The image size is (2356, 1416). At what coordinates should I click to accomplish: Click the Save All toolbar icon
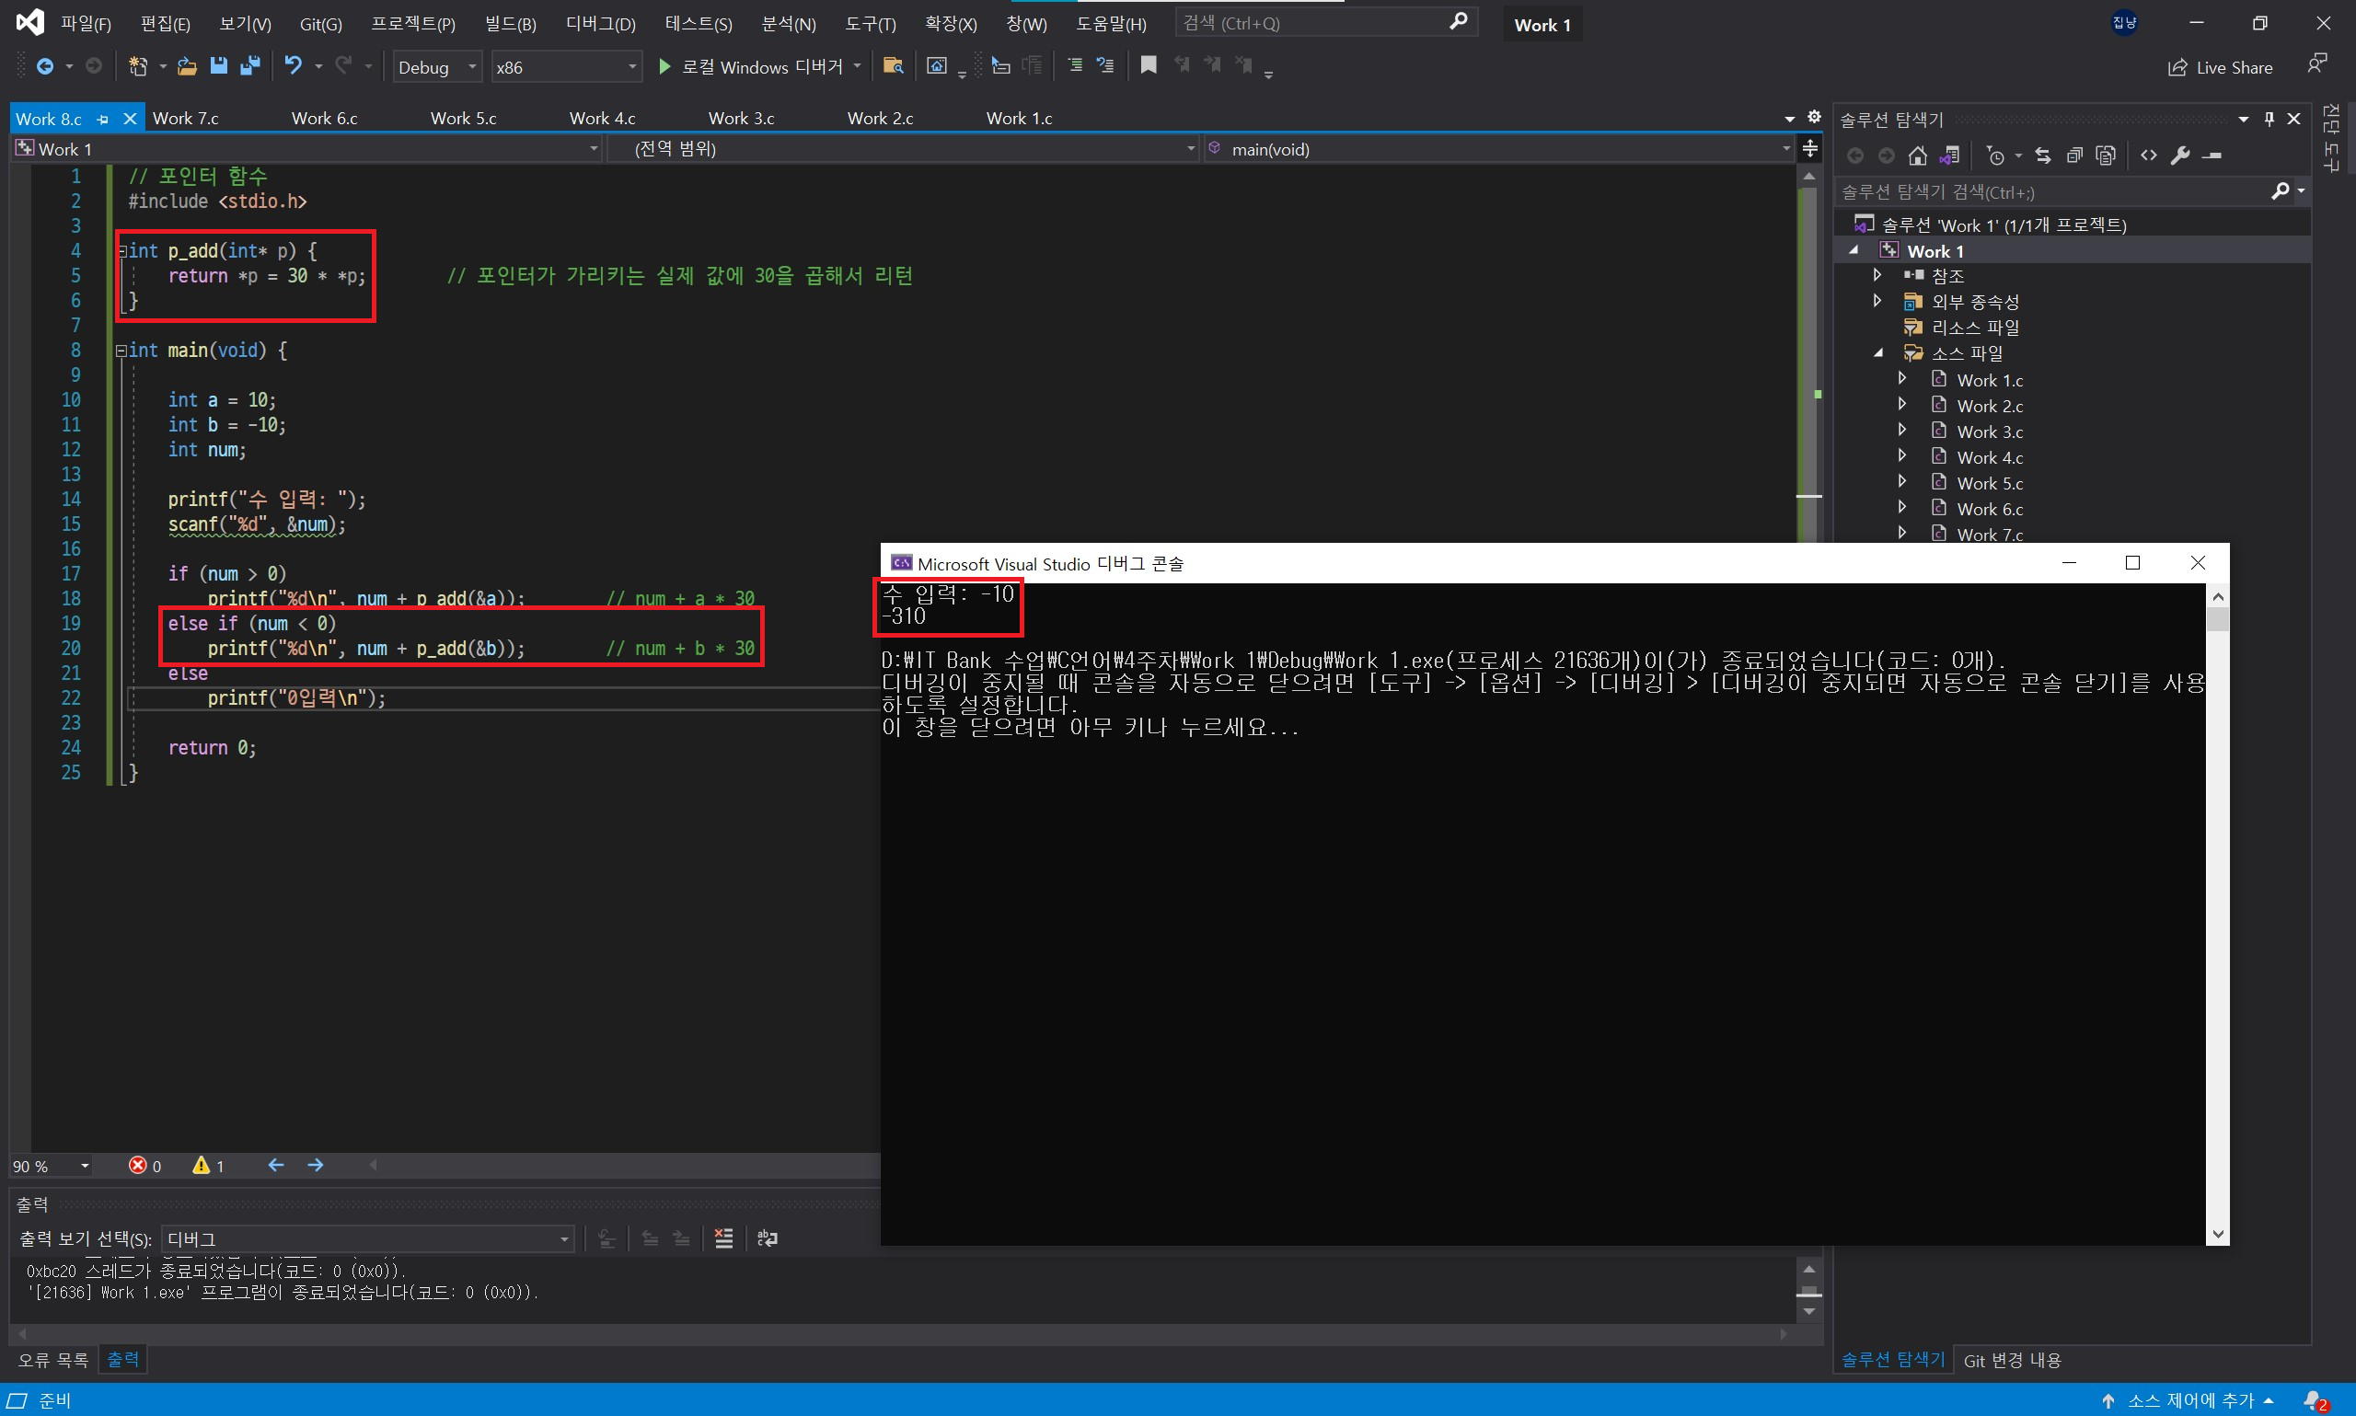(x=250, y=66)
